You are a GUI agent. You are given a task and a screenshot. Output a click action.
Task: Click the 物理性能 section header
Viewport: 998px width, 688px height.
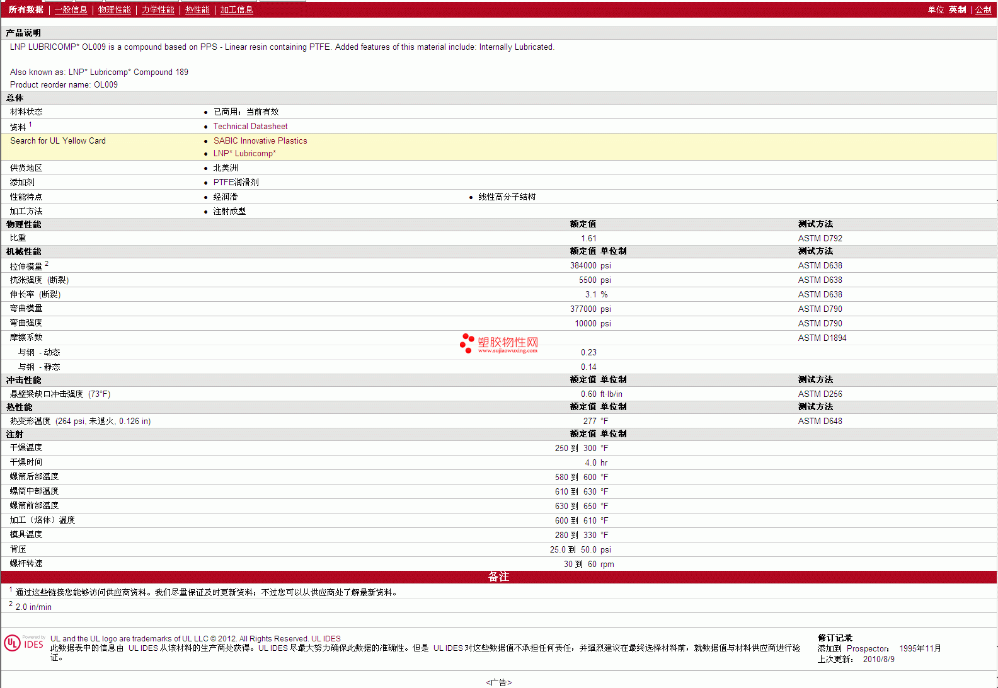pyautogui.click(x=23, y=224)
